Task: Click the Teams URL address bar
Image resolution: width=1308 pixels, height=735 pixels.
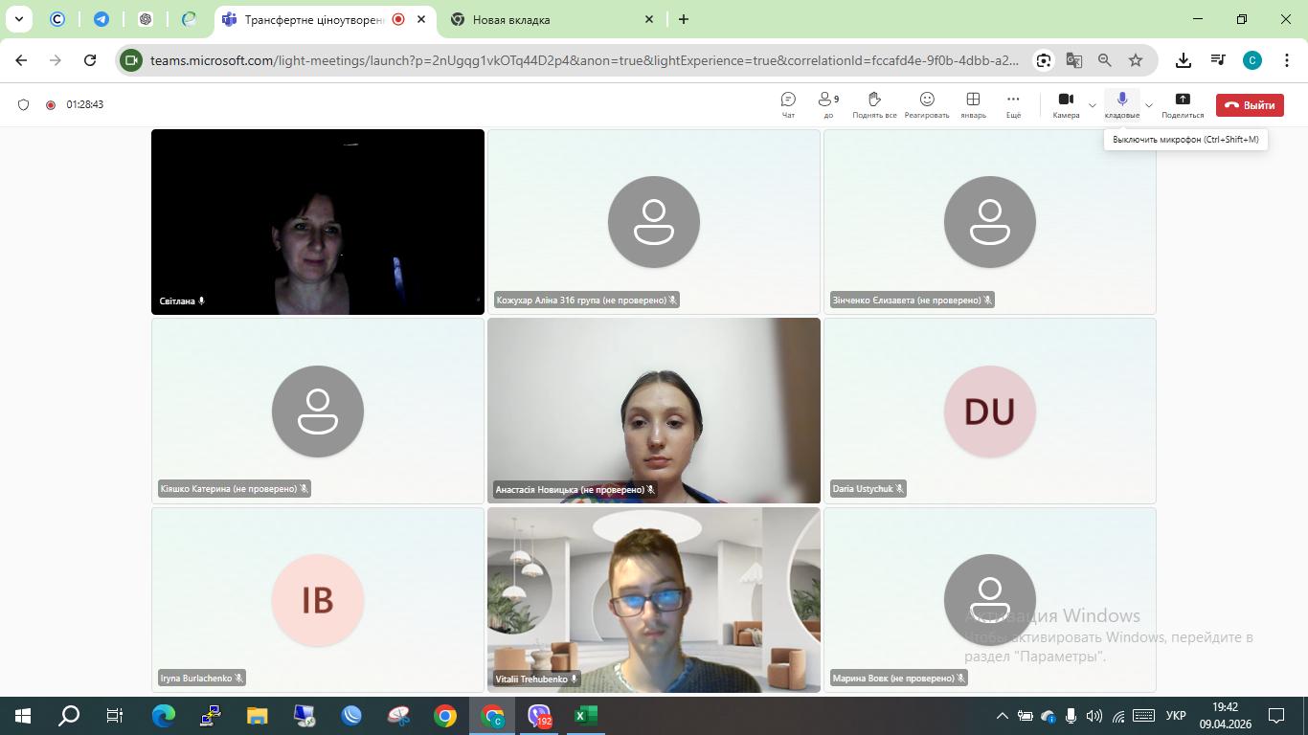Action: [x=584, y=60]
